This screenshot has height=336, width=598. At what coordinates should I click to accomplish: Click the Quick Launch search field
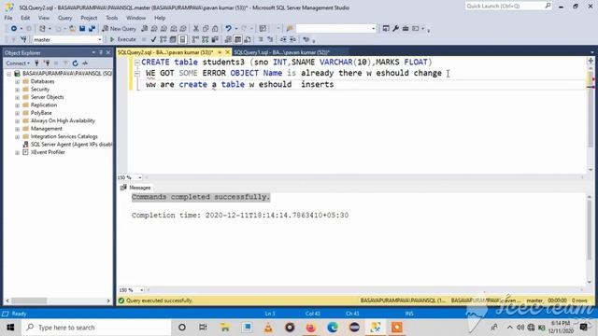point(508,7)
